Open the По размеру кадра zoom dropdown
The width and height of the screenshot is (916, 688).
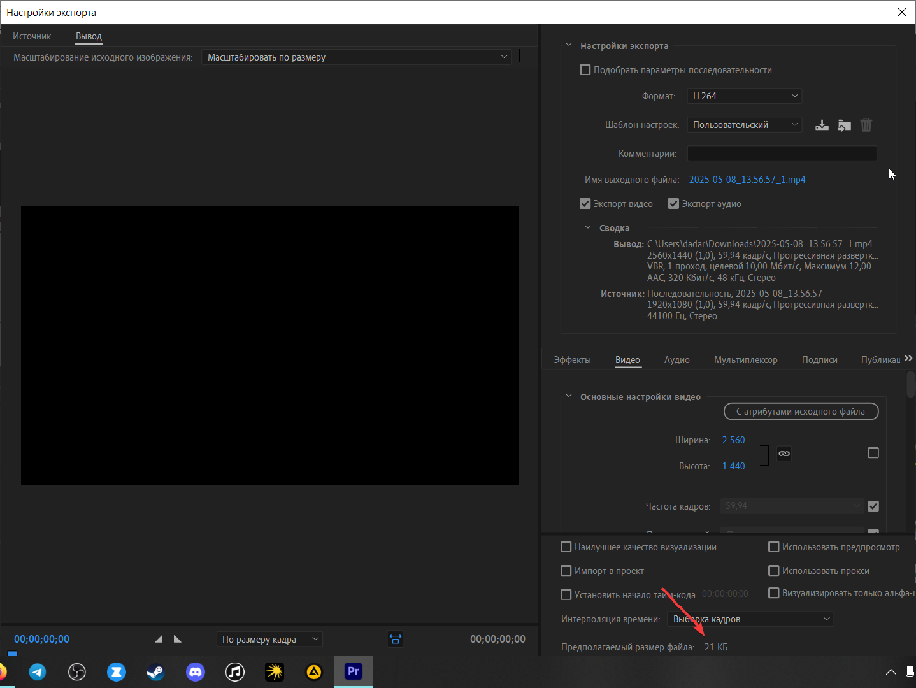click(269, 639)
